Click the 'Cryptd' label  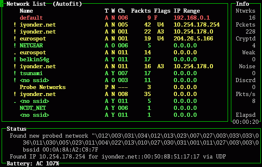click(x=246, y=39)
